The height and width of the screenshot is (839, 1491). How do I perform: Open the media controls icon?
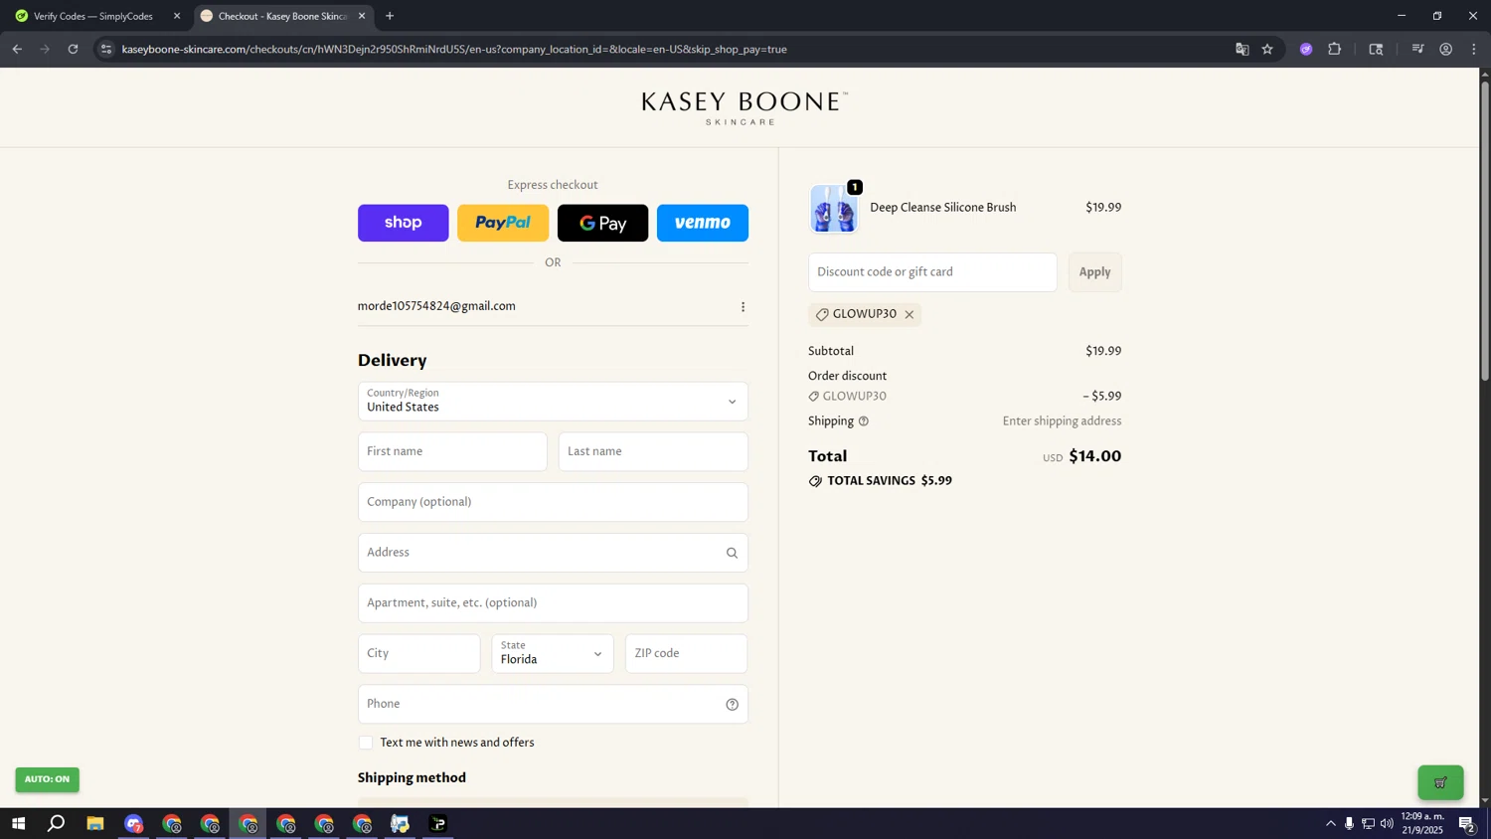[x=1417, y=49]
